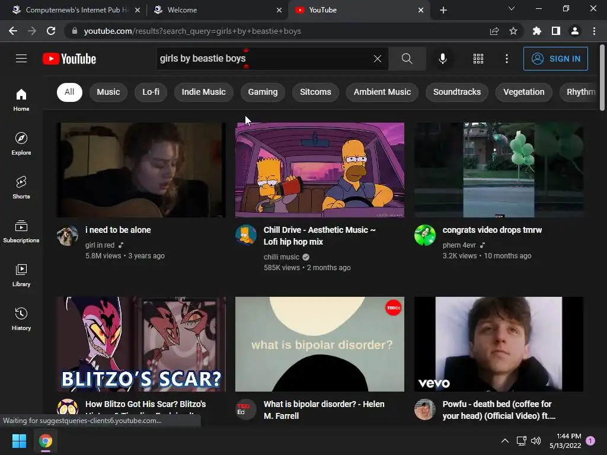Open the Chrome three-dot menu
This screenshot has width=607, height=455.
(x=594, y=31)
